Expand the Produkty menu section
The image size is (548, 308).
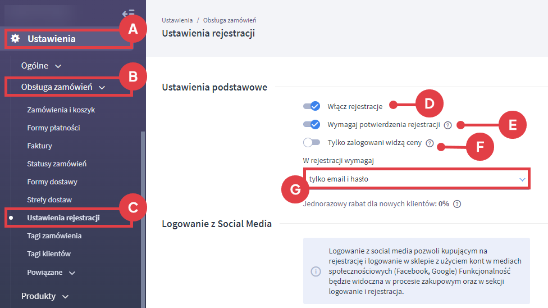pos(45,296)
